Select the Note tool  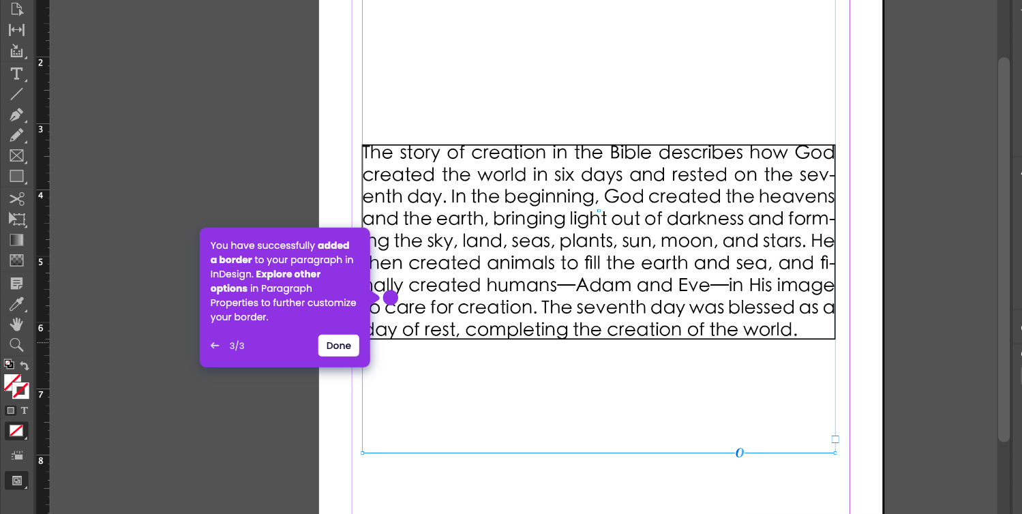click(x=17, y=282)
